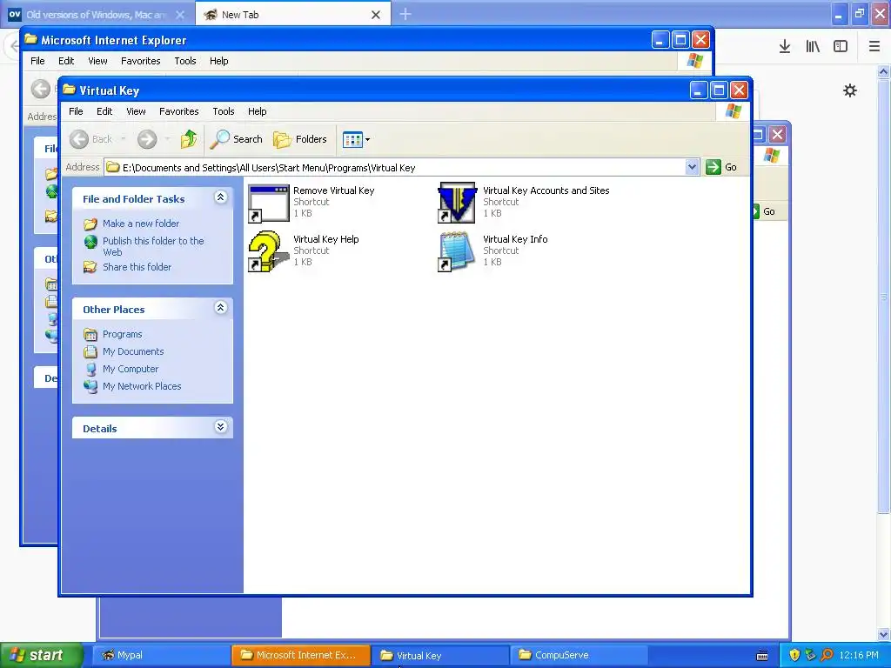891x668 pixels.
Task: Click the taskbar clock showing 12:16 PM
Action: (x=859, y=655)
